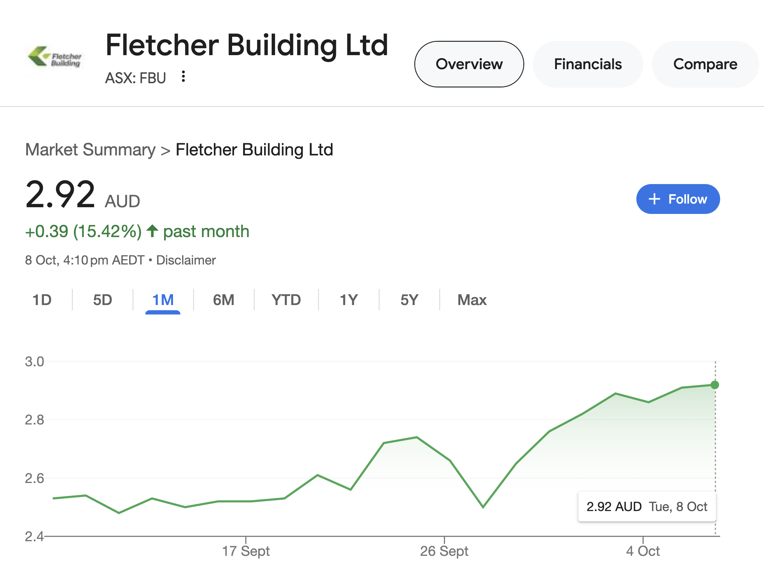Screen dimensions: 764x579
Task: Switch to the Financials tab
Action: tap(588, 64)
